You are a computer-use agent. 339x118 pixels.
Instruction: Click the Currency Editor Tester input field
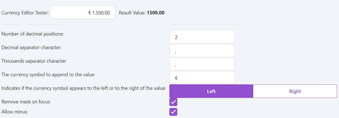(x=82, y=12)
